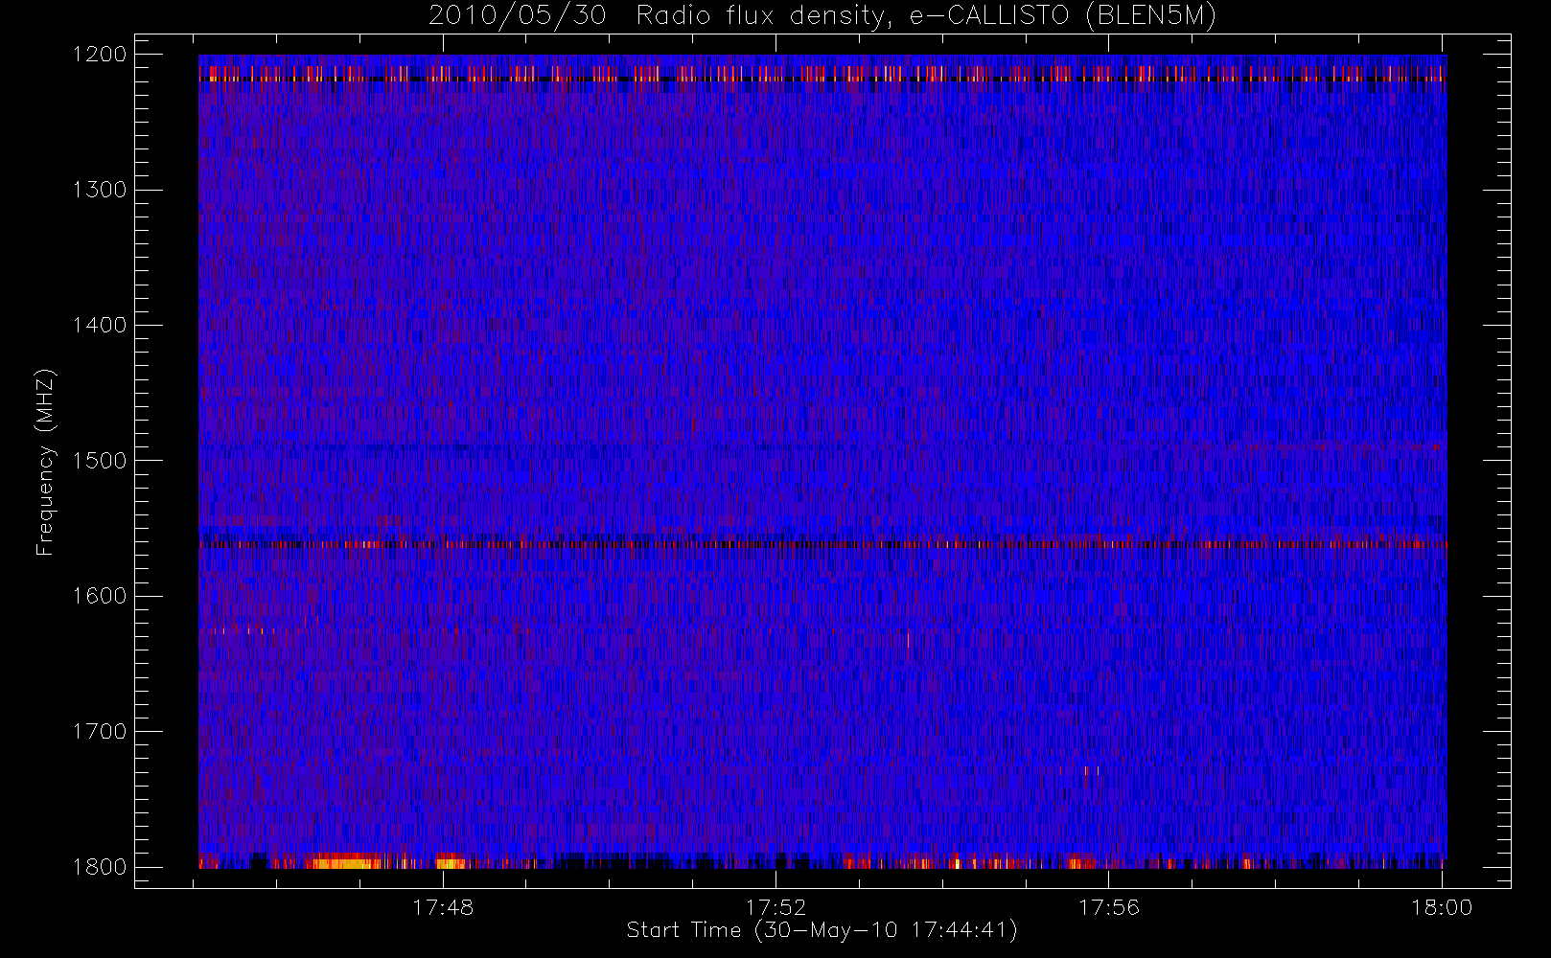The height and width of the screenshot is (958, 1551).
Task: Click the '1500' frequency axis label
Action: pyautogui.click(x=100, y=461)
